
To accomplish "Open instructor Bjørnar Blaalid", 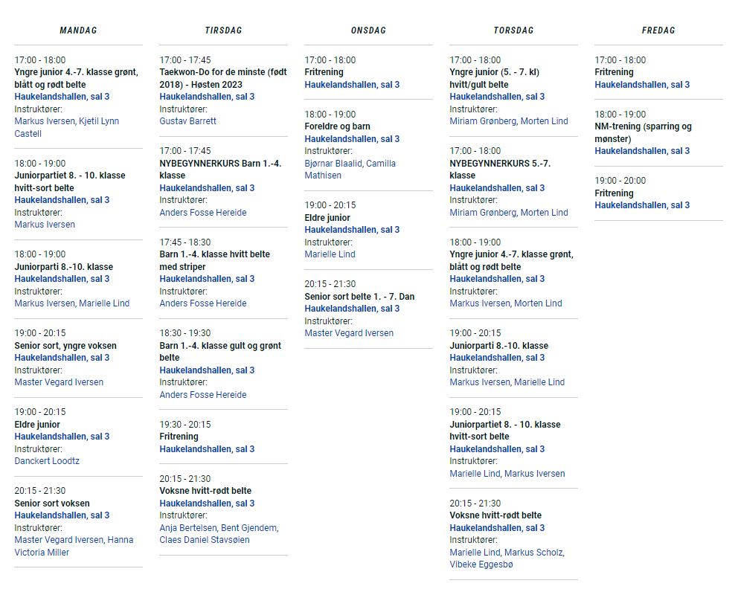I will (333, 164).
